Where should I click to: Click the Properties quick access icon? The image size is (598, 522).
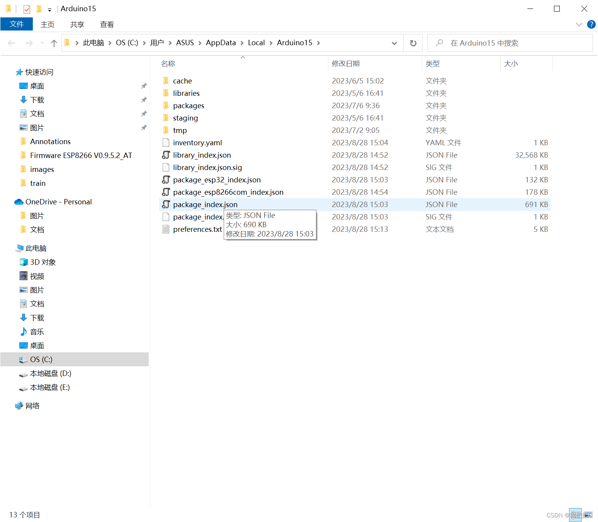point(27,9)
